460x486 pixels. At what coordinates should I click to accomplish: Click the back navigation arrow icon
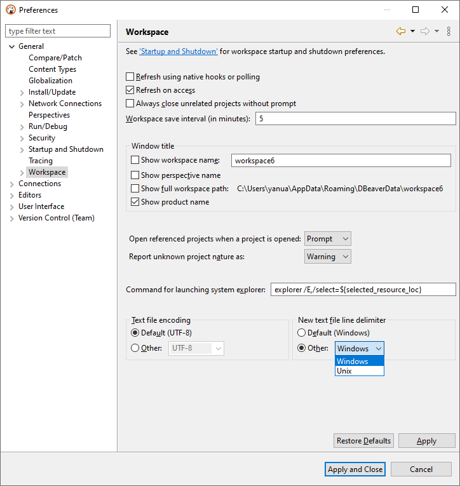[x=401, y=31]
